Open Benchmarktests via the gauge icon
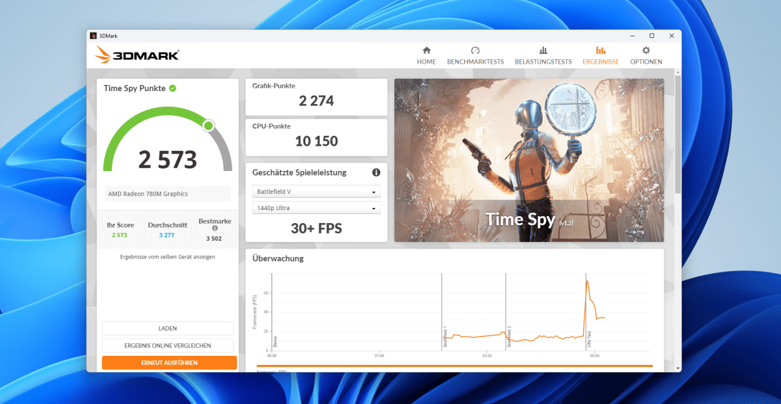Viewport: 781px width, 404px height. tap(474, 51)
